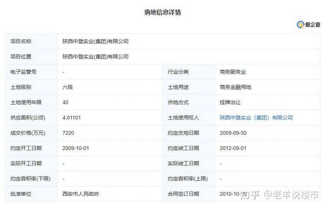327x208 pixels.
Task: Click the 约定竣工日期 label
Action: (183, 148)
